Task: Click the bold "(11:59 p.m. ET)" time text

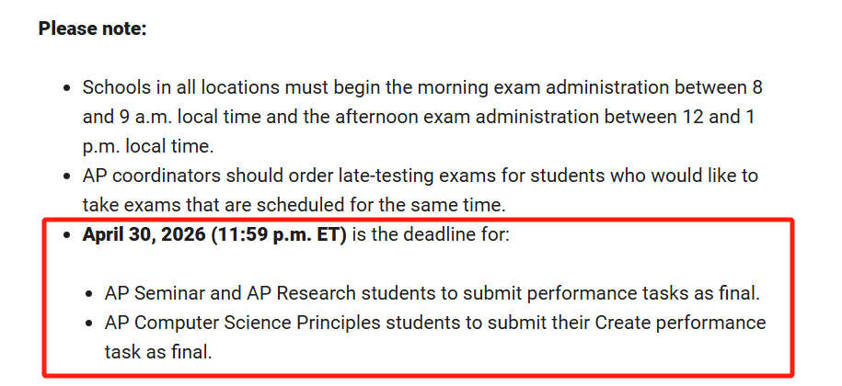Action: tap(278, 234)
